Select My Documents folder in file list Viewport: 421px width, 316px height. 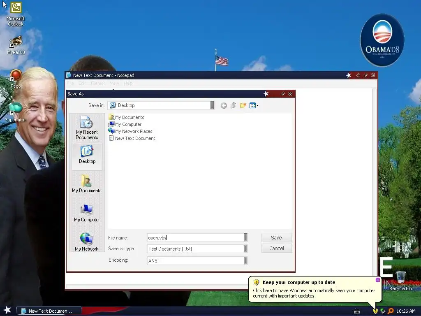pos(126,117)
